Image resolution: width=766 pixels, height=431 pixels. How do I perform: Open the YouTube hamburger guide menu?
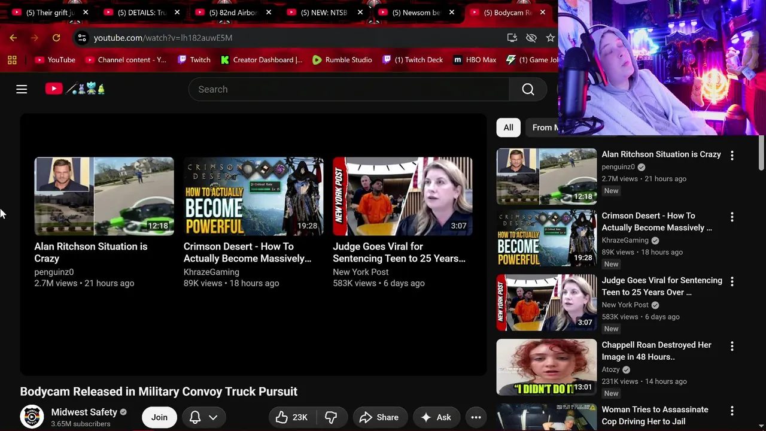pos(22,89)
